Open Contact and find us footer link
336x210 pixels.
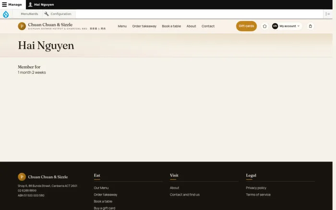[185, 195]
